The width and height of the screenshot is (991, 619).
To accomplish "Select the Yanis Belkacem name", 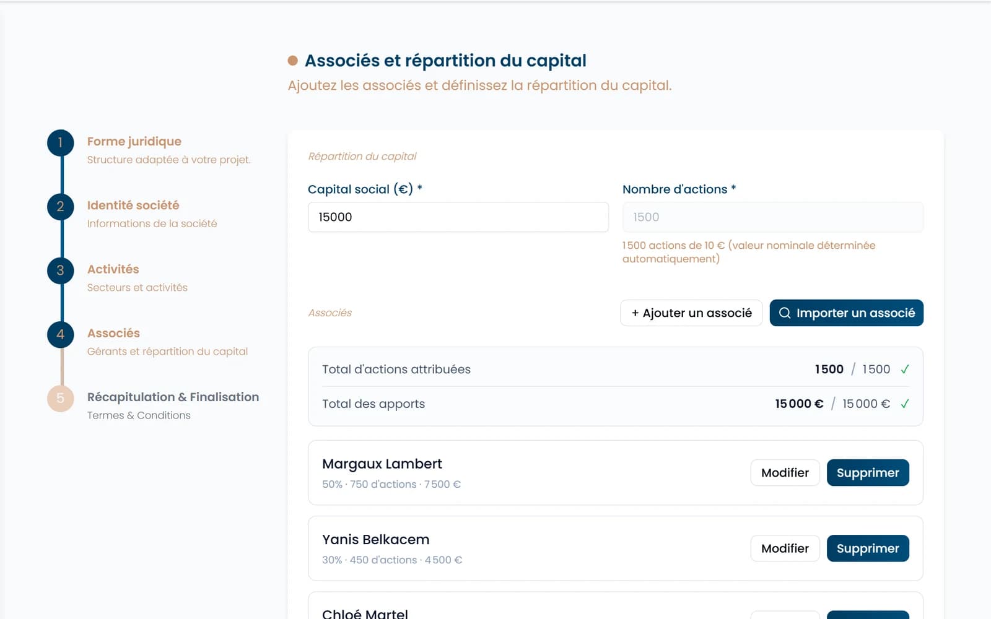I will pos(376,540).
